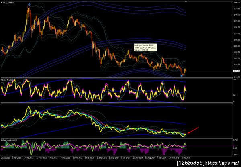241x167 pixels.
Task: Click the 29 Mar 2015 date label
Action: tap(174, 158)
